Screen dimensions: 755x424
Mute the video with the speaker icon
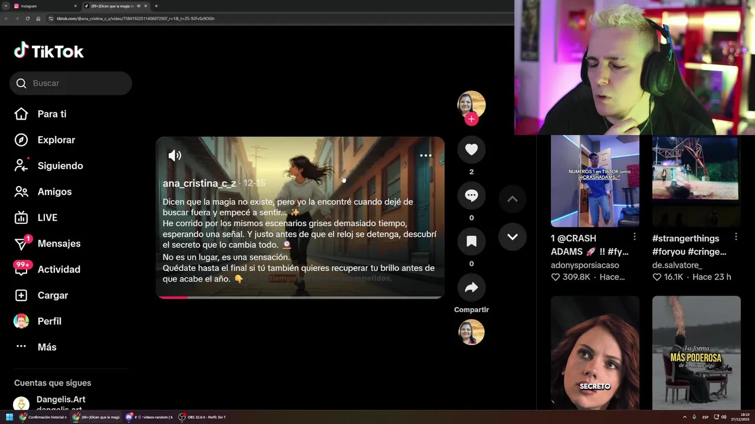pyautogui.click(x=175, y=155)
